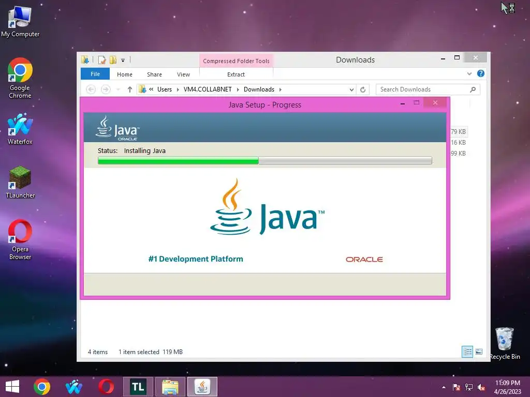Switch to TLauncher taskbar button
Viewport: 530px width, 397px height.
coord(138,387)
